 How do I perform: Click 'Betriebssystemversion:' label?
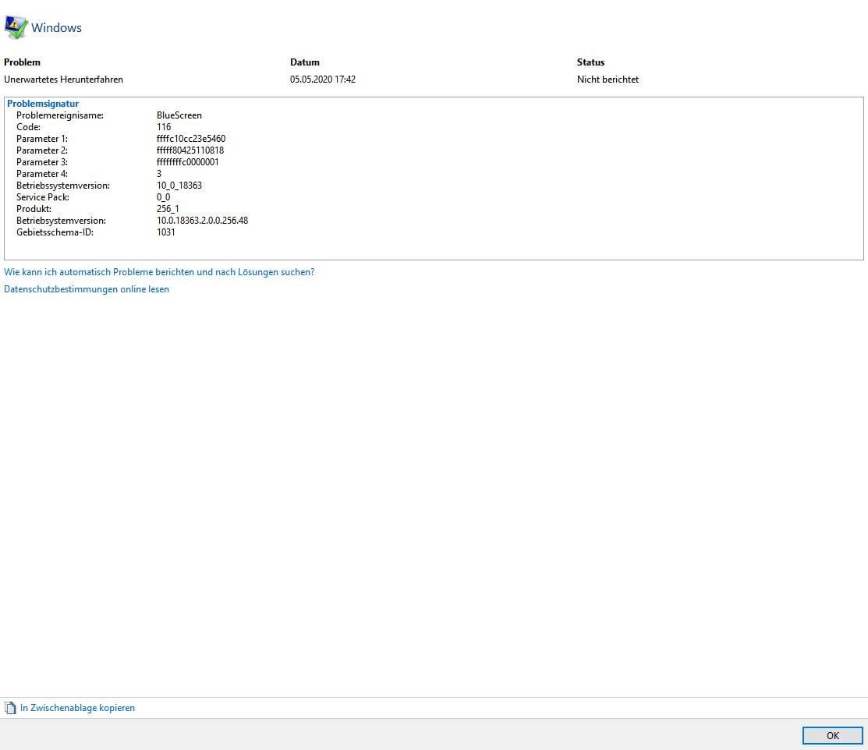(x=63, y=186)
